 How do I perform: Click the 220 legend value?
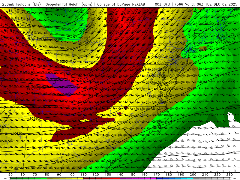click(217, 175)
